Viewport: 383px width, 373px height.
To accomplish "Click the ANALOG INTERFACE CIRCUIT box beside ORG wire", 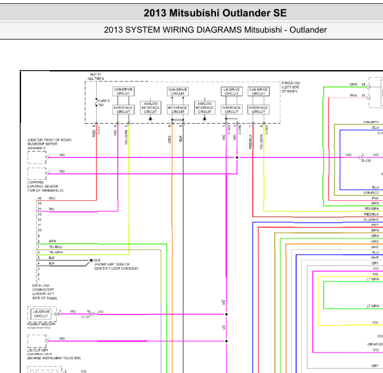I will (x=150, y=108).
